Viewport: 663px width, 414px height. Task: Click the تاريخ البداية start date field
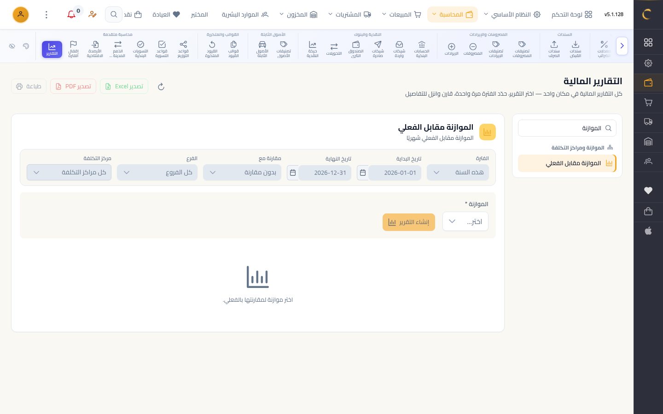coord(395,173)
